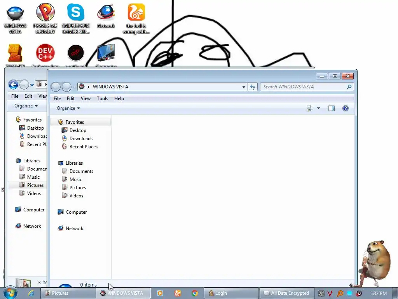The image size is (398, 299).
Task: Click the search magnifier in WINDOWS VISTA window
Action: [349, 87]
